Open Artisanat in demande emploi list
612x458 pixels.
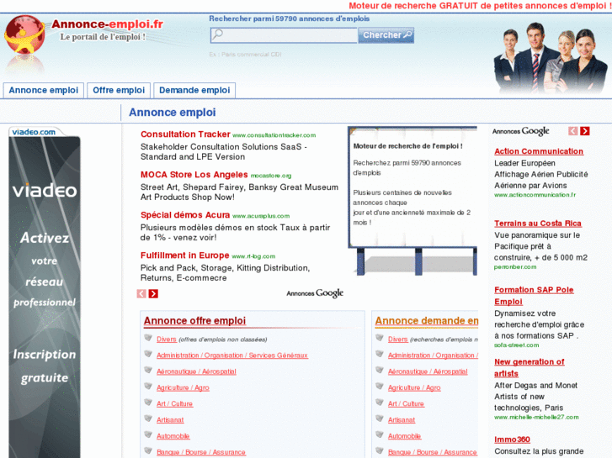click(402, 420)
